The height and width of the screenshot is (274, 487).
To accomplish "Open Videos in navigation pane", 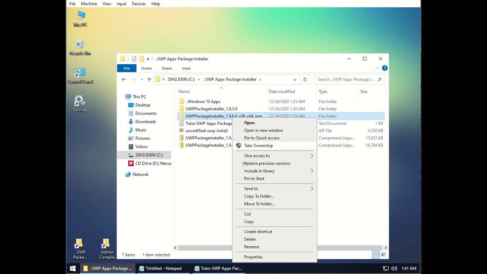I will pyautogui.click(x=141, y=147).
